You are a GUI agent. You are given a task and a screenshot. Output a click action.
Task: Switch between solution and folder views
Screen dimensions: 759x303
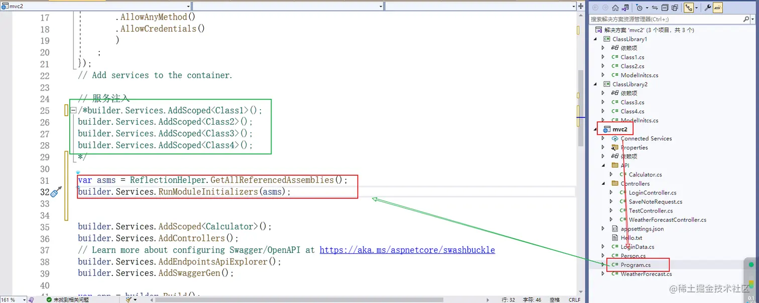625,8
